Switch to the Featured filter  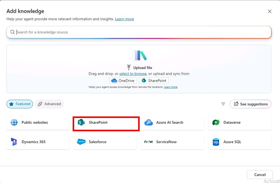(20, 104)
